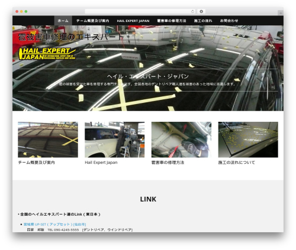Screen dimensions: 296x250
Task: Click the LINK section heading
Action: 148,199
